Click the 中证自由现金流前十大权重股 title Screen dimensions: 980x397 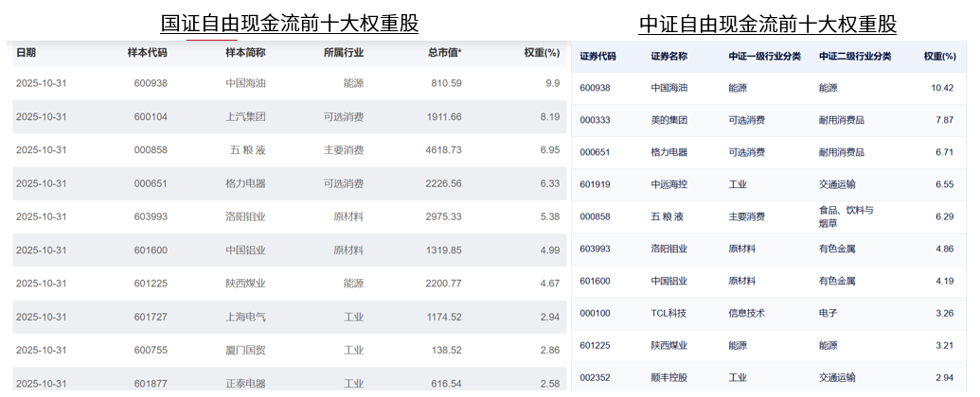pos(768,23)
